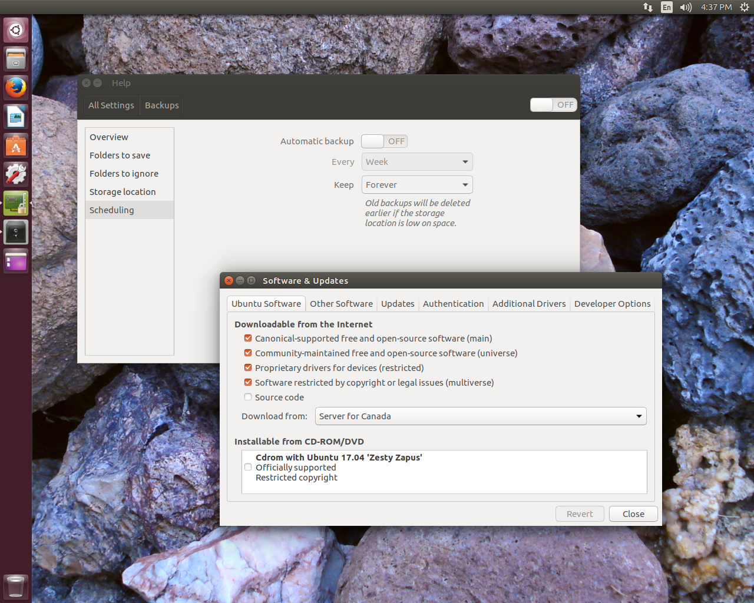Uncheck Proprietary drivers for devices (restricted)

click(248, 367)
